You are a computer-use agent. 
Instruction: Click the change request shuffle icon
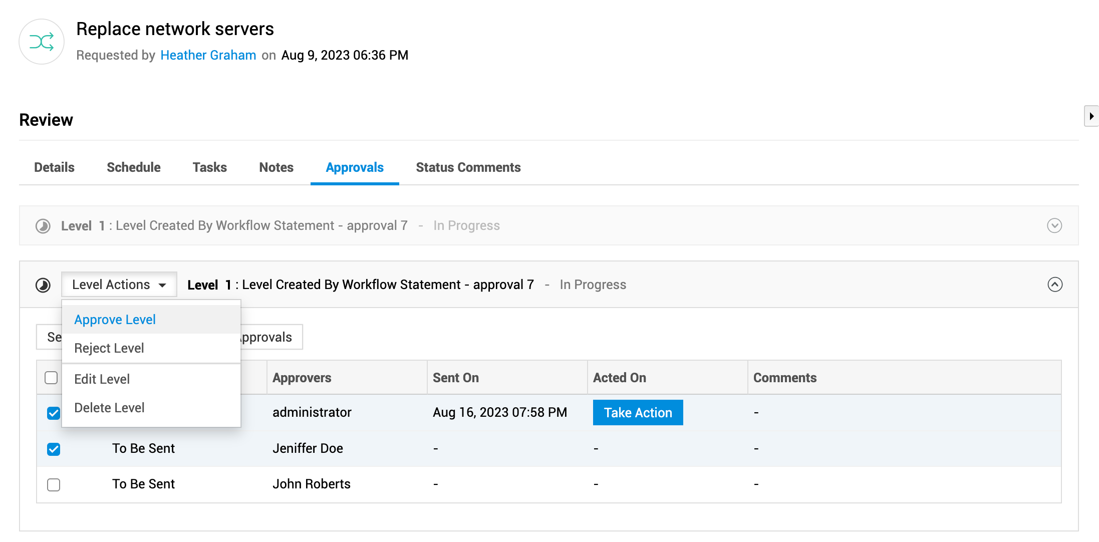coord(42,42)
